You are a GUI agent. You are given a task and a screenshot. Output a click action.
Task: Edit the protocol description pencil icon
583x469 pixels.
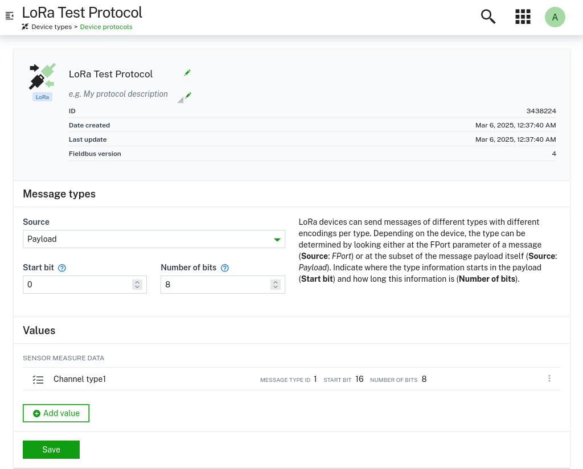pos(188,96)
